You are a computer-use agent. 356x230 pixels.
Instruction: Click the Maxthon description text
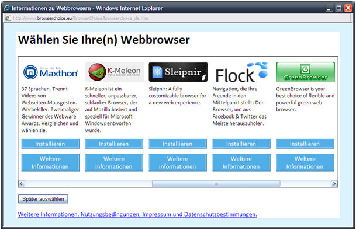tap(50, 110)
